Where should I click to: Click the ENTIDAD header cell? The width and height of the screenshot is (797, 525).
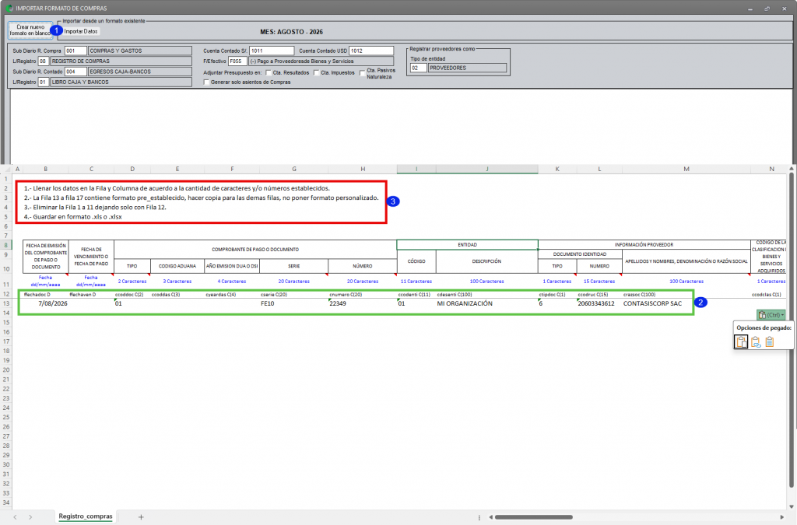click(467, 245)
